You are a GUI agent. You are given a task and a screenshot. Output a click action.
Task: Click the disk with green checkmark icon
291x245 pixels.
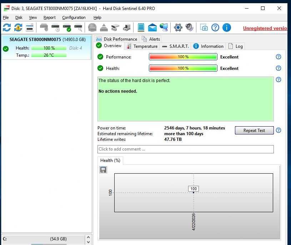(67, 27)
